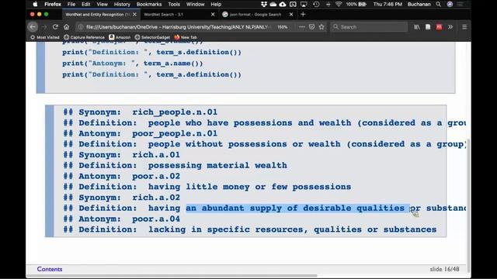Open Notification Center list icon
Image resolution: width=497 pixels, height=279 pixels.
[461, 4]
